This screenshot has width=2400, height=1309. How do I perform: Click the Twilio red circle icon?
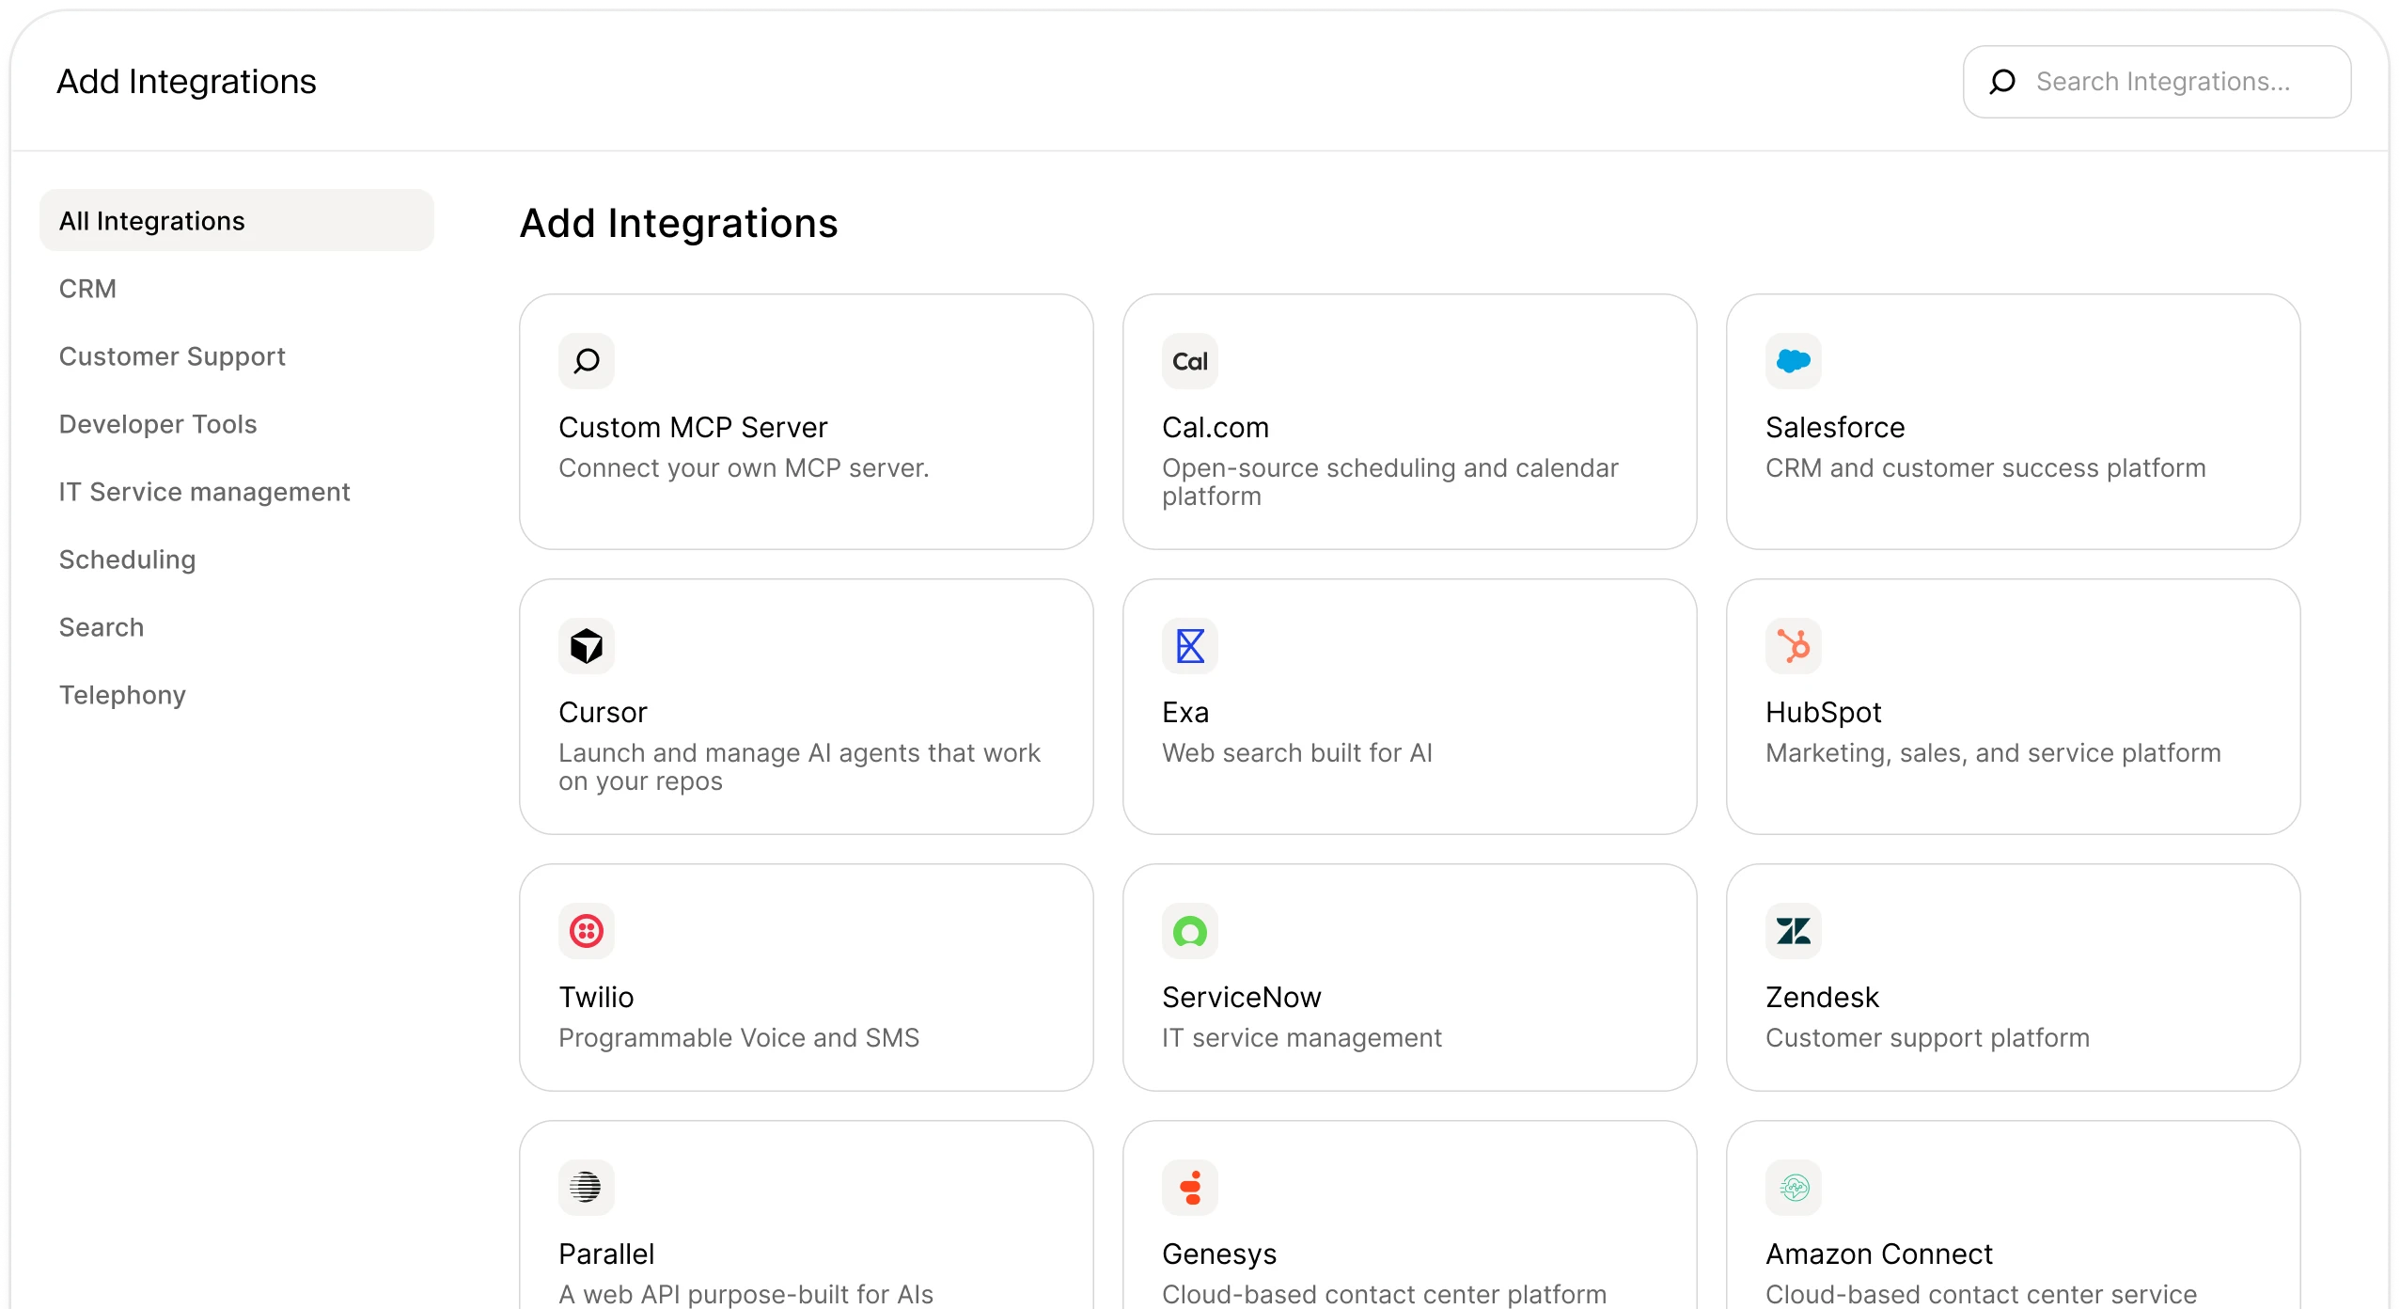(587, 931)
